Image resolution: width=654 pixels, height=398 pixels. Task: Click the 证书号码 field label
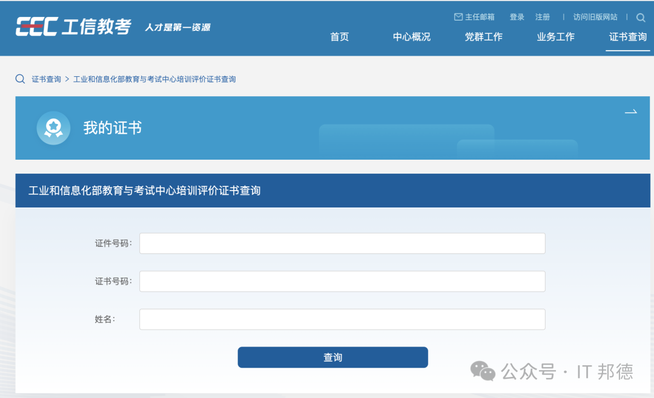click(x=113, y=281)
